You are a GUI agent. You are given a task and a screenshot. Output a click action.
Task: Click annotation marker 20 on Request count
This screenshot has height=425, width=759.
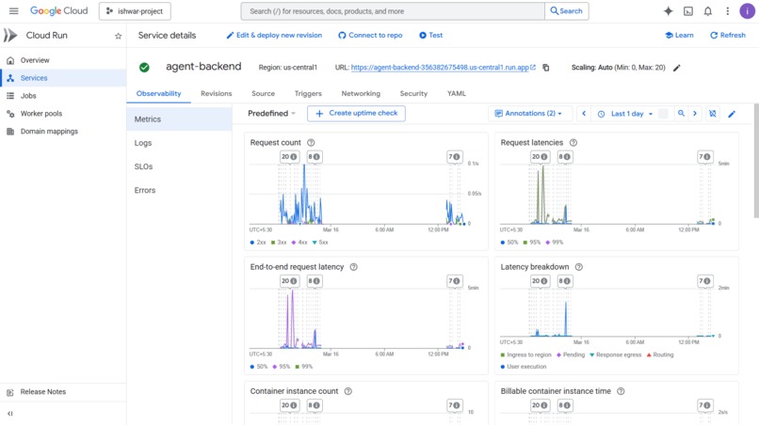[289, 157]
